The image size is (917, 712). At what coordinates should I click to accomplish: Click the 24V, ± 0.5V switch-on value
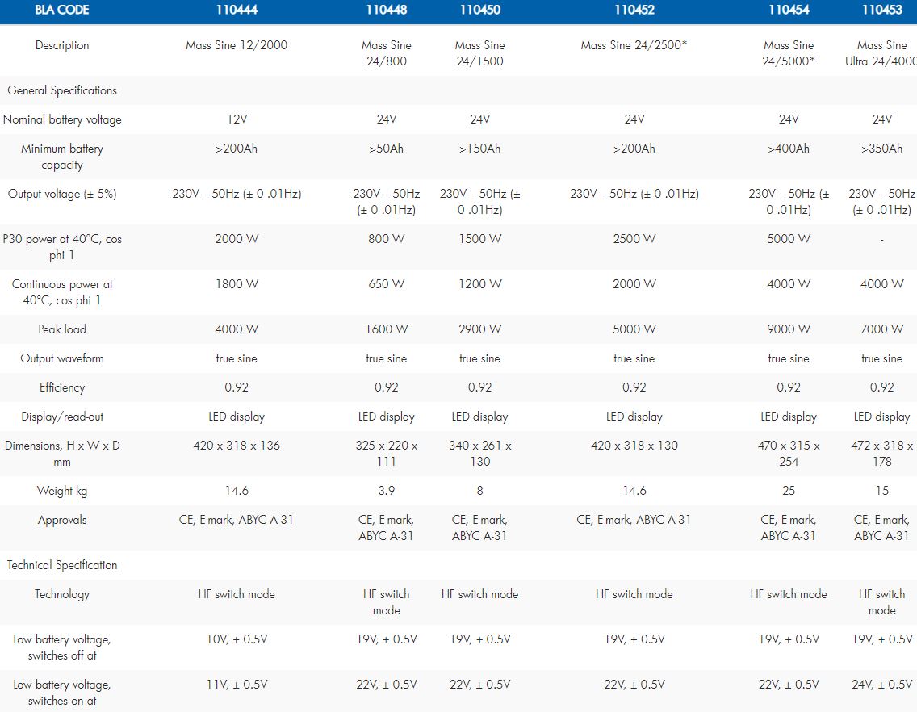coord(881,685)
